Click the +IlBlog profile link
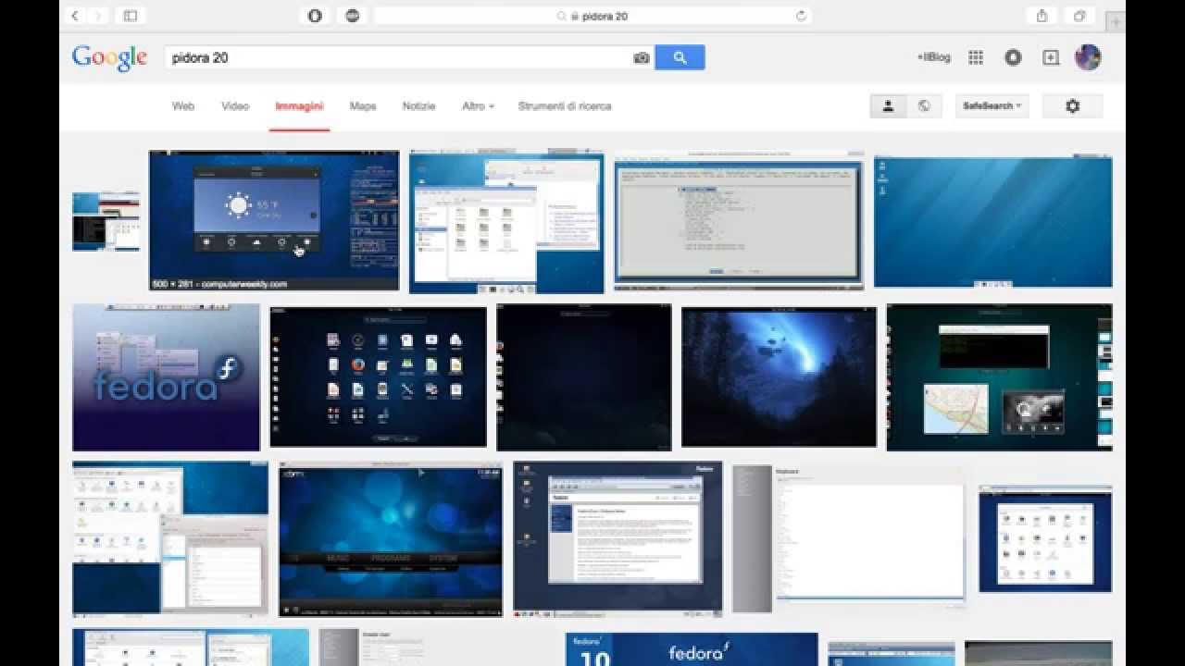This screenshot has height=666, width=1185. [x=934, y=57]
